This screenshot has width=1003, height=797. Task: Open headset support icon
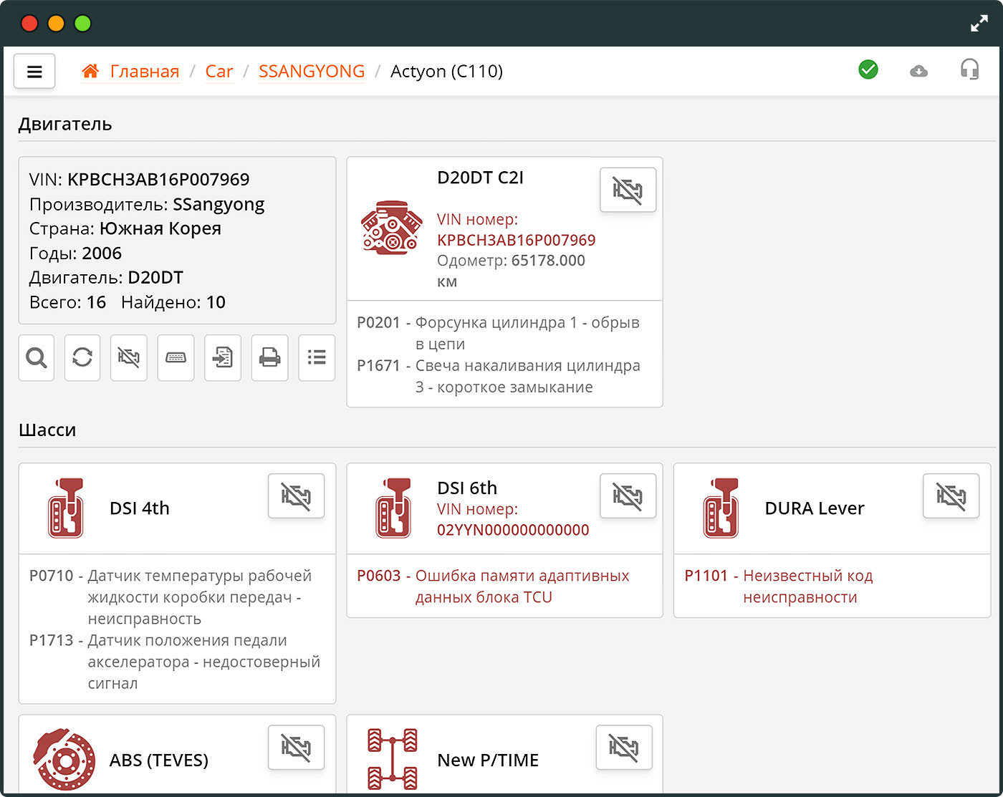969,69
